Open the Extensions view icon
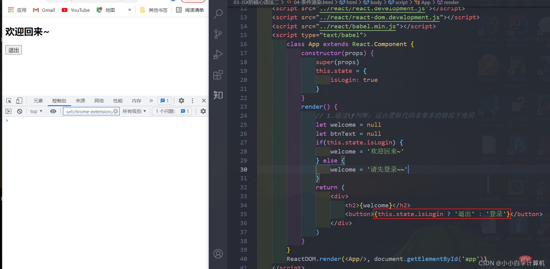The width and height of the screenshot is (550, 269). point(218,75)
